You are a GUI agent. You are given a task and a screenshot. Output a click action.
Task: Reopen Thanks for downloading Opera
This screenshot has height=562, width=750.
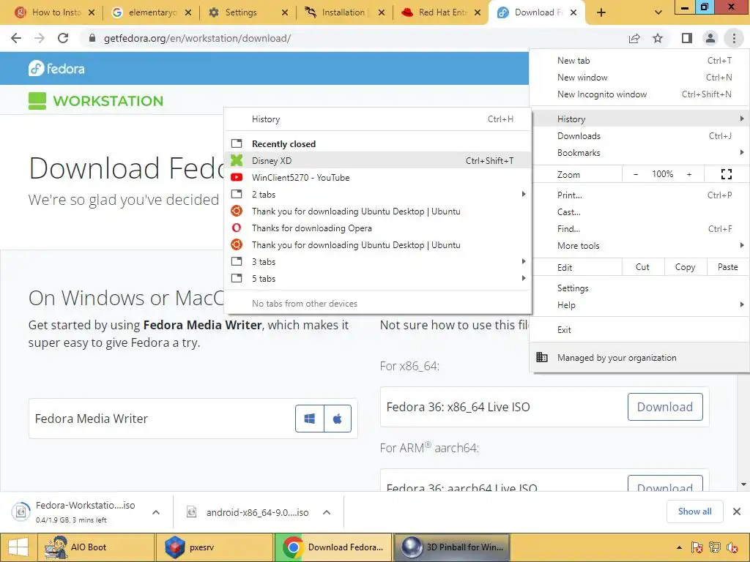pyautogui.click(x=378, y=228)
